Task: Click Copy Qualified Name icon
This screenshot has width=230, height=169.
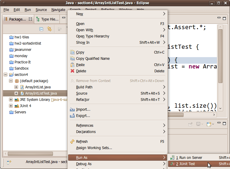Action: 72,58
